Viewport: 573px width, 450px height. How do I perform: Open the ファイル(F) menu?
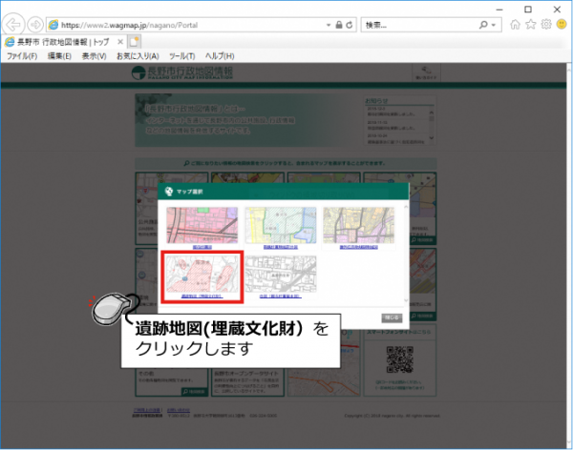(x=21, y=56)
